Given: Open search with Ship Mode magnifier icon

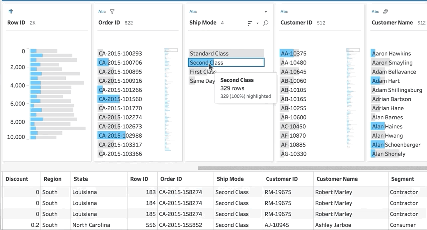Looking at the screenshot, I should (266, 23).
